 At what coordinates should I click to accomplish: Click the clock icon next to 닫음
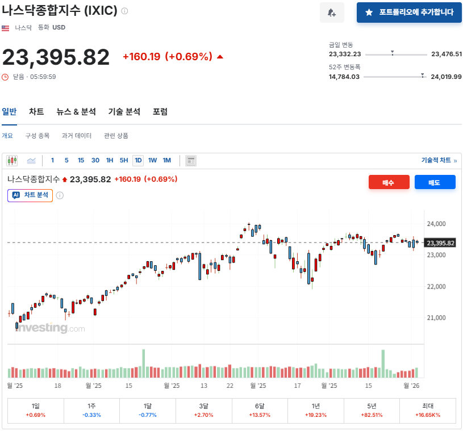pyautogui.click(x=5, y=77)
